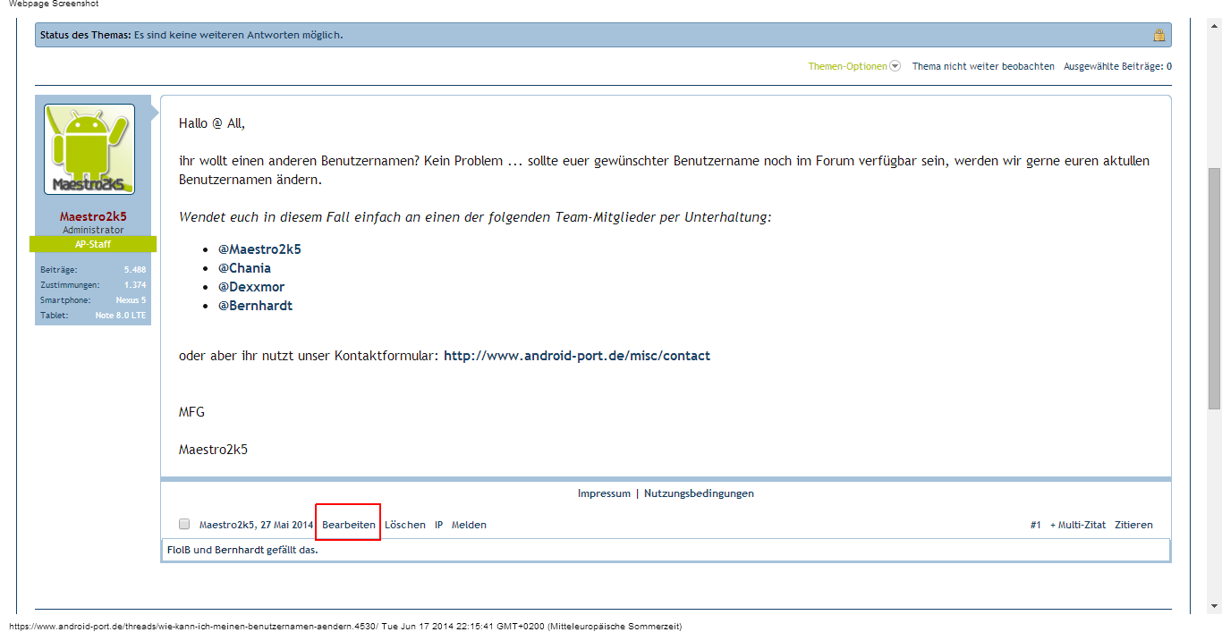Open Maestro2k5's Android avatar image

(89, 149)
